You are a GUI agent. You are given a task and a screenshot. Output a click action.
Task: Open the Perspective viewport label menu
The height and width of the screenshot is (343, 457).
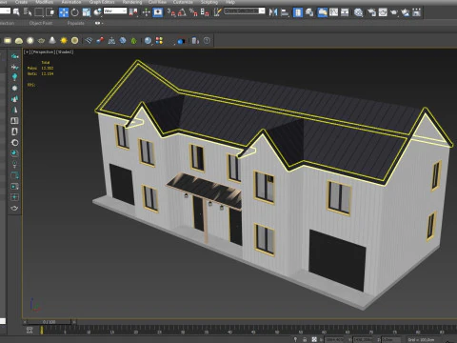point(43,51)
